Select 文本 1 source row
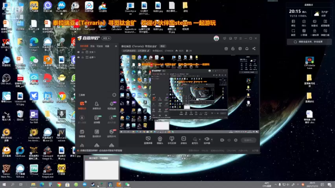The width and height of the screenshot is (335, 188). 97,52
